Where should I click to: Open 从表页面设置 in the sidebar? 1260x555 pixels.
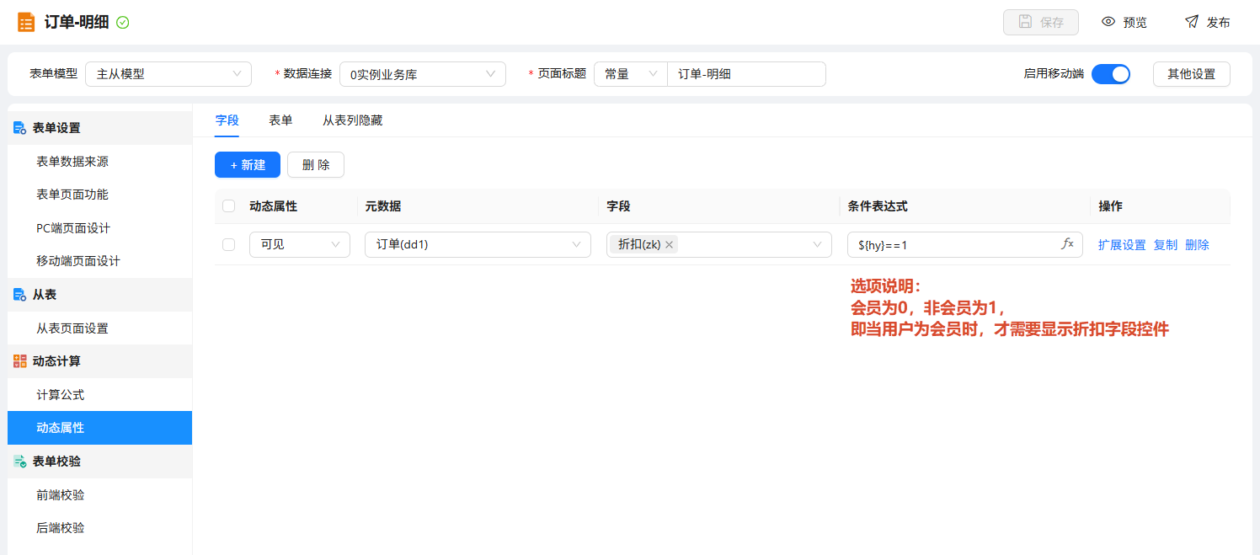point(99,328)
